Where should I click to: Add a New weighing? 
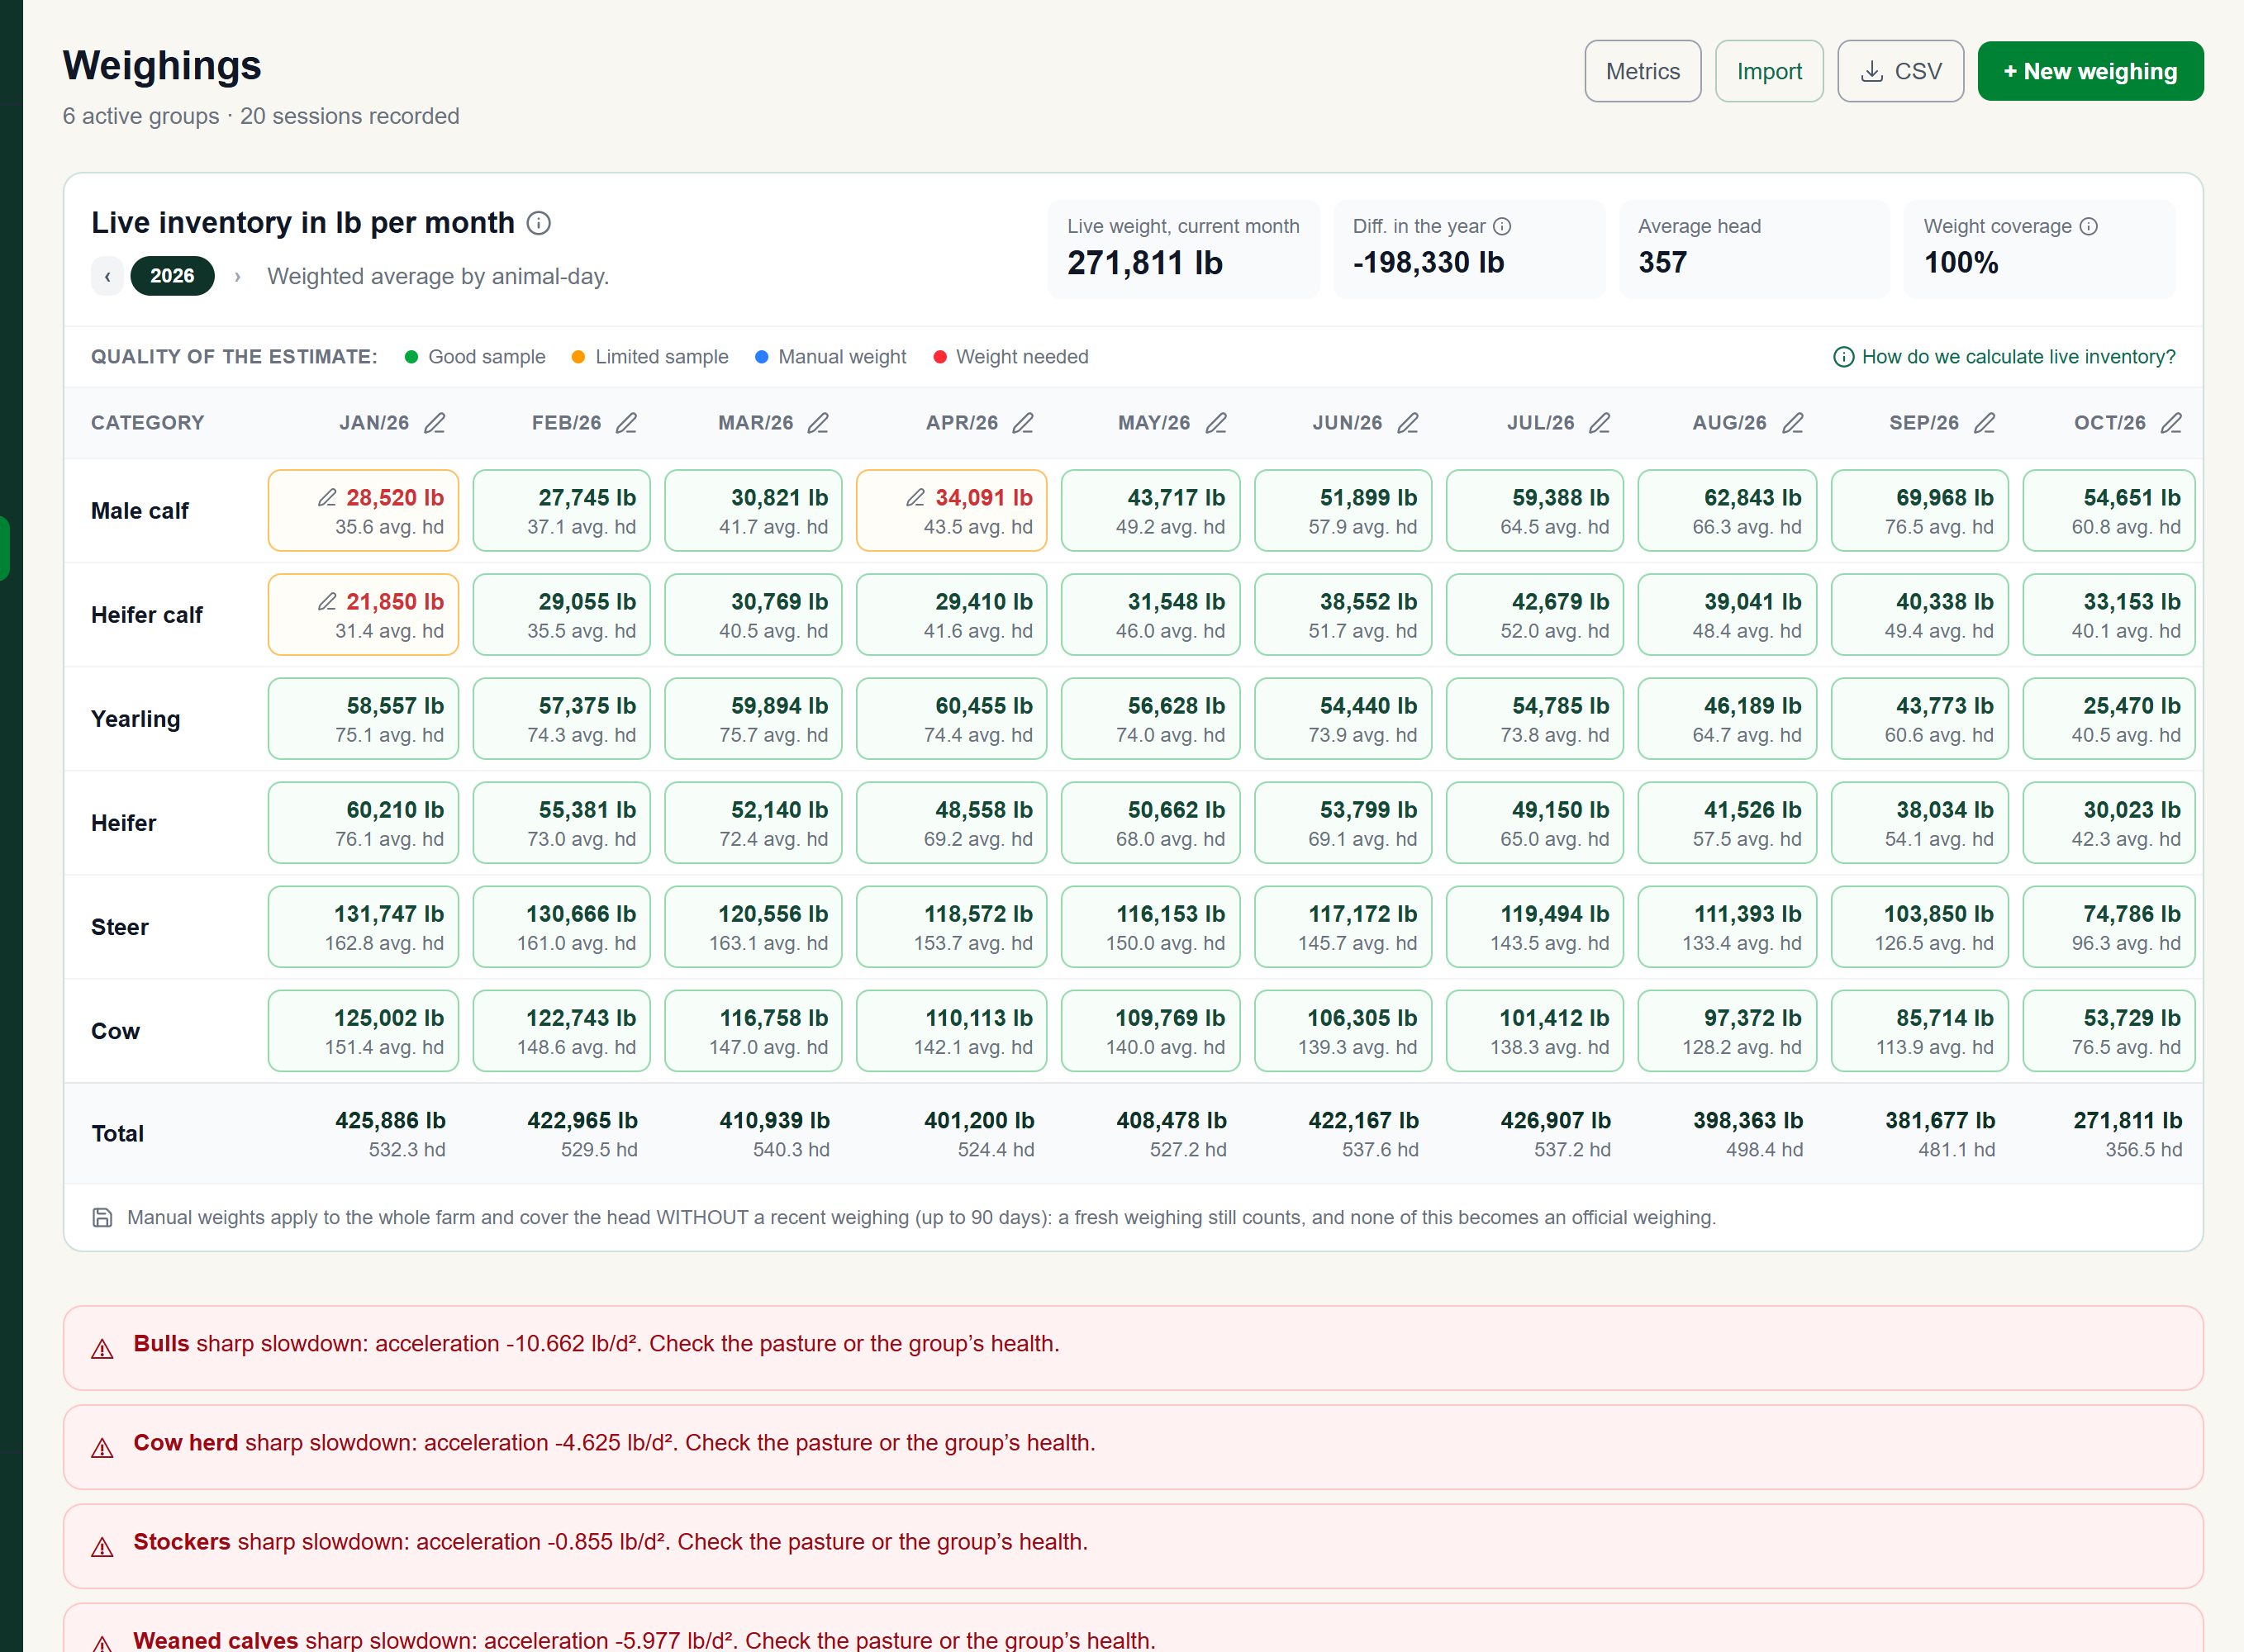coord(2090,71)
